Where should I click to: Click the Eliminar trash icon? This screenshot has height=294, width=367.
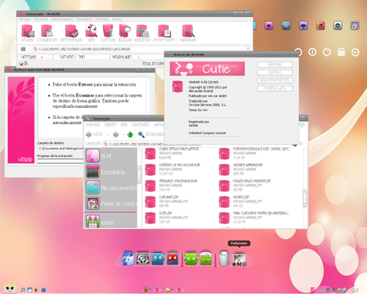tap(108, 34)
